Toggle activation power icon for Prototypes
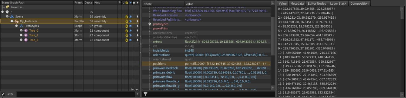This screenshot has width=406, height=98. point(126,26)
